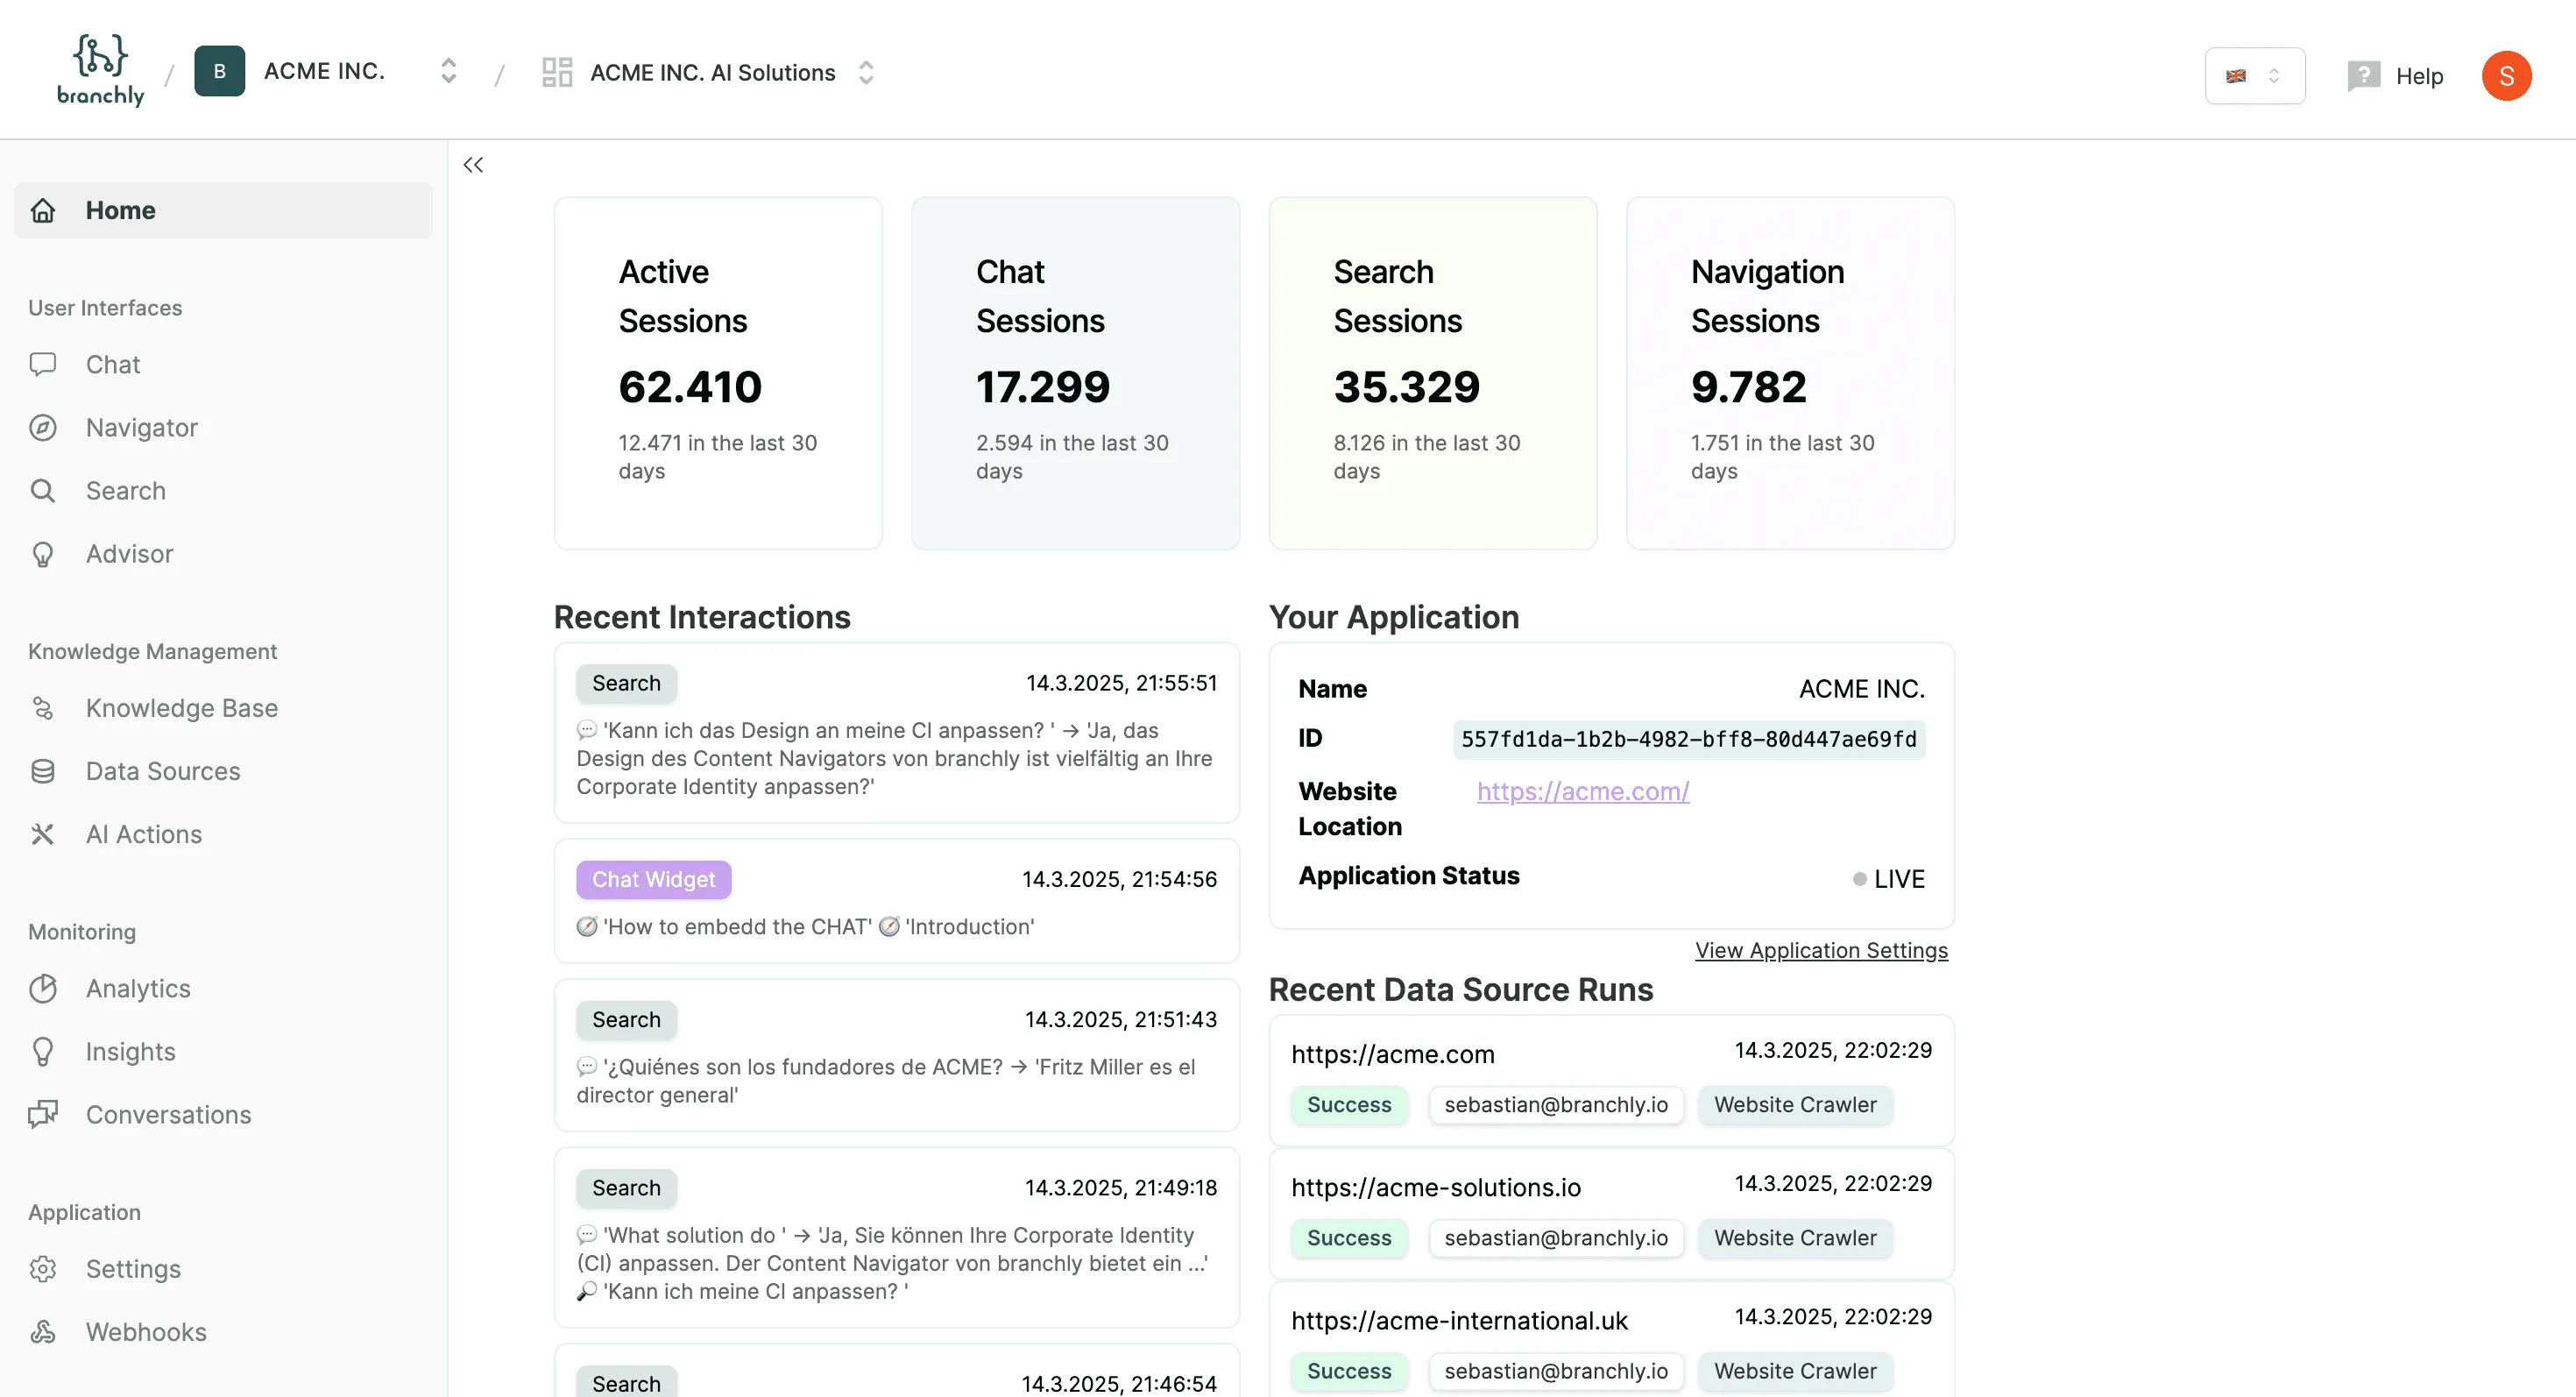Click the LIVE application status
This screenshot has height=1397, width=2576.
pyautogui.click(x=1888, y=878)
